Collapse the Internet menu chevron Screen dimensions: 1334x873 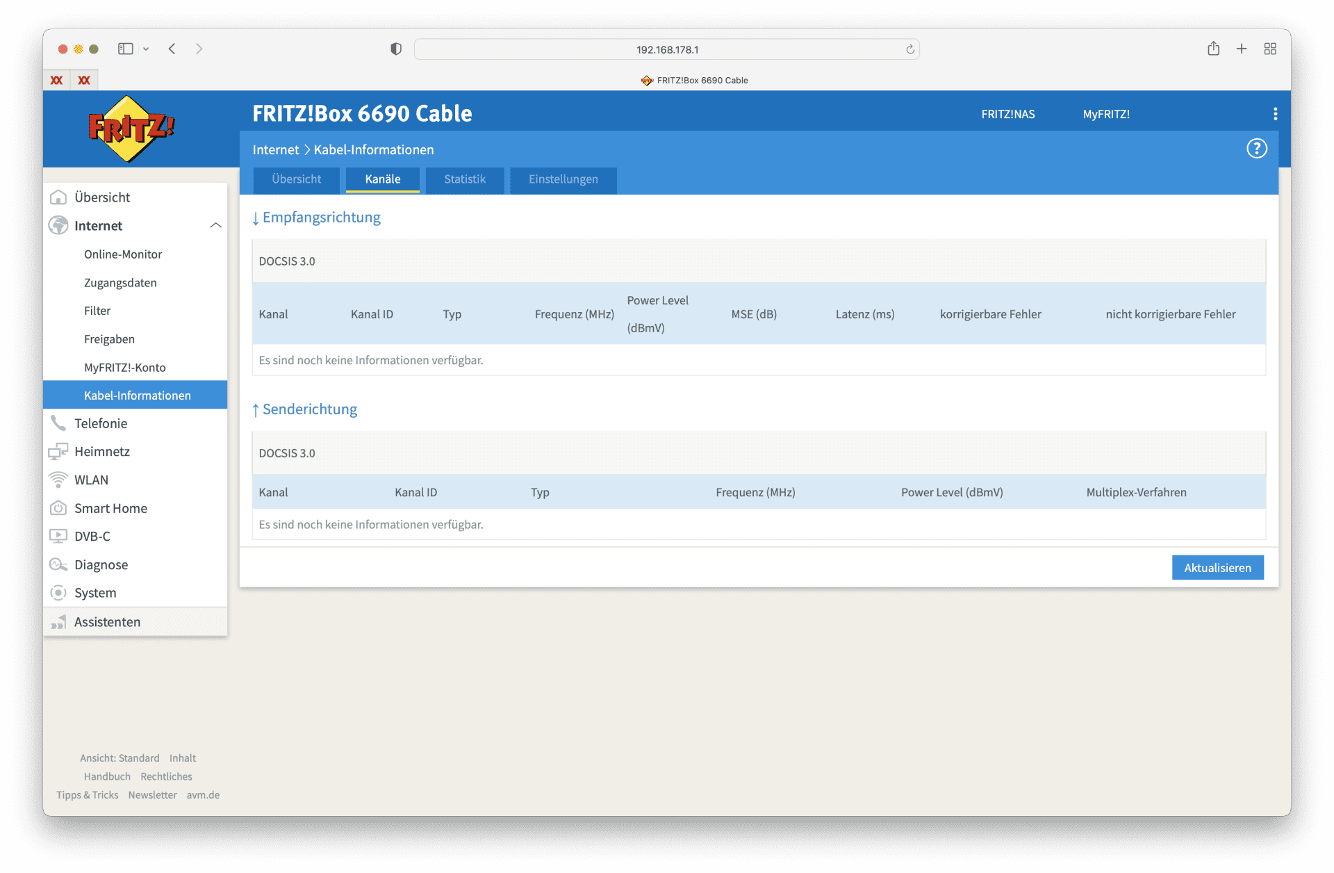coord(215,225)
